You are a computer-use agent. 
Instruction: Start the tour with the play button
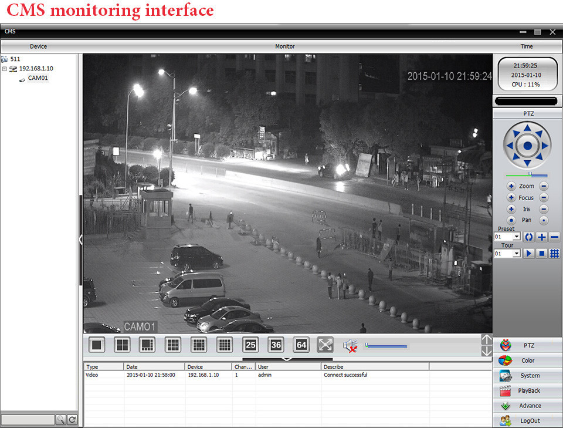click(528, 254)
